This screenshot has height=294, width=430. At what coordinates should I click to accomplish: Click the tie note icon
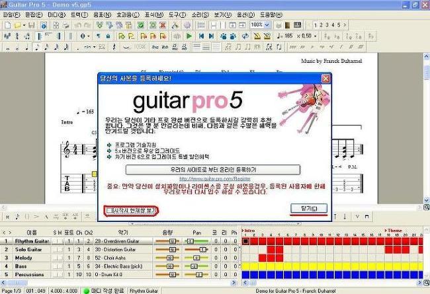click(126, 47)
